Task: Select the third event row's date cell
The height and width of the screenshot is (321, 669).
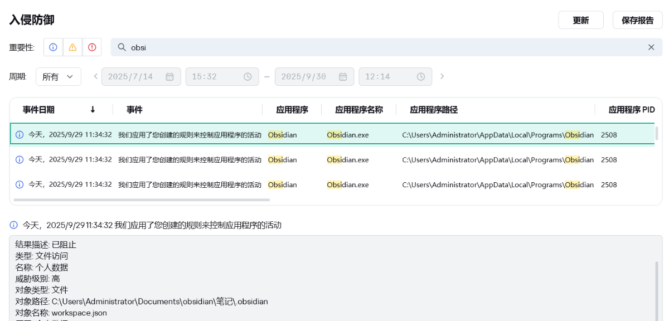Action: (70, 184)
